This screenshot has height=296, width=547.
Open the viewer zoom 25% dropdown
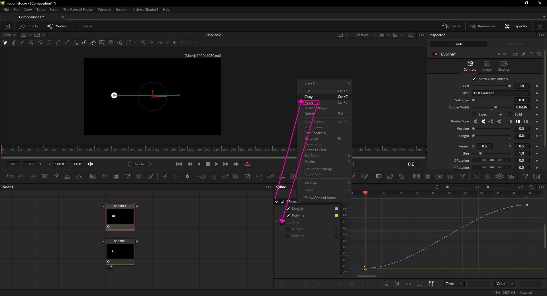(x=9, y=35)
